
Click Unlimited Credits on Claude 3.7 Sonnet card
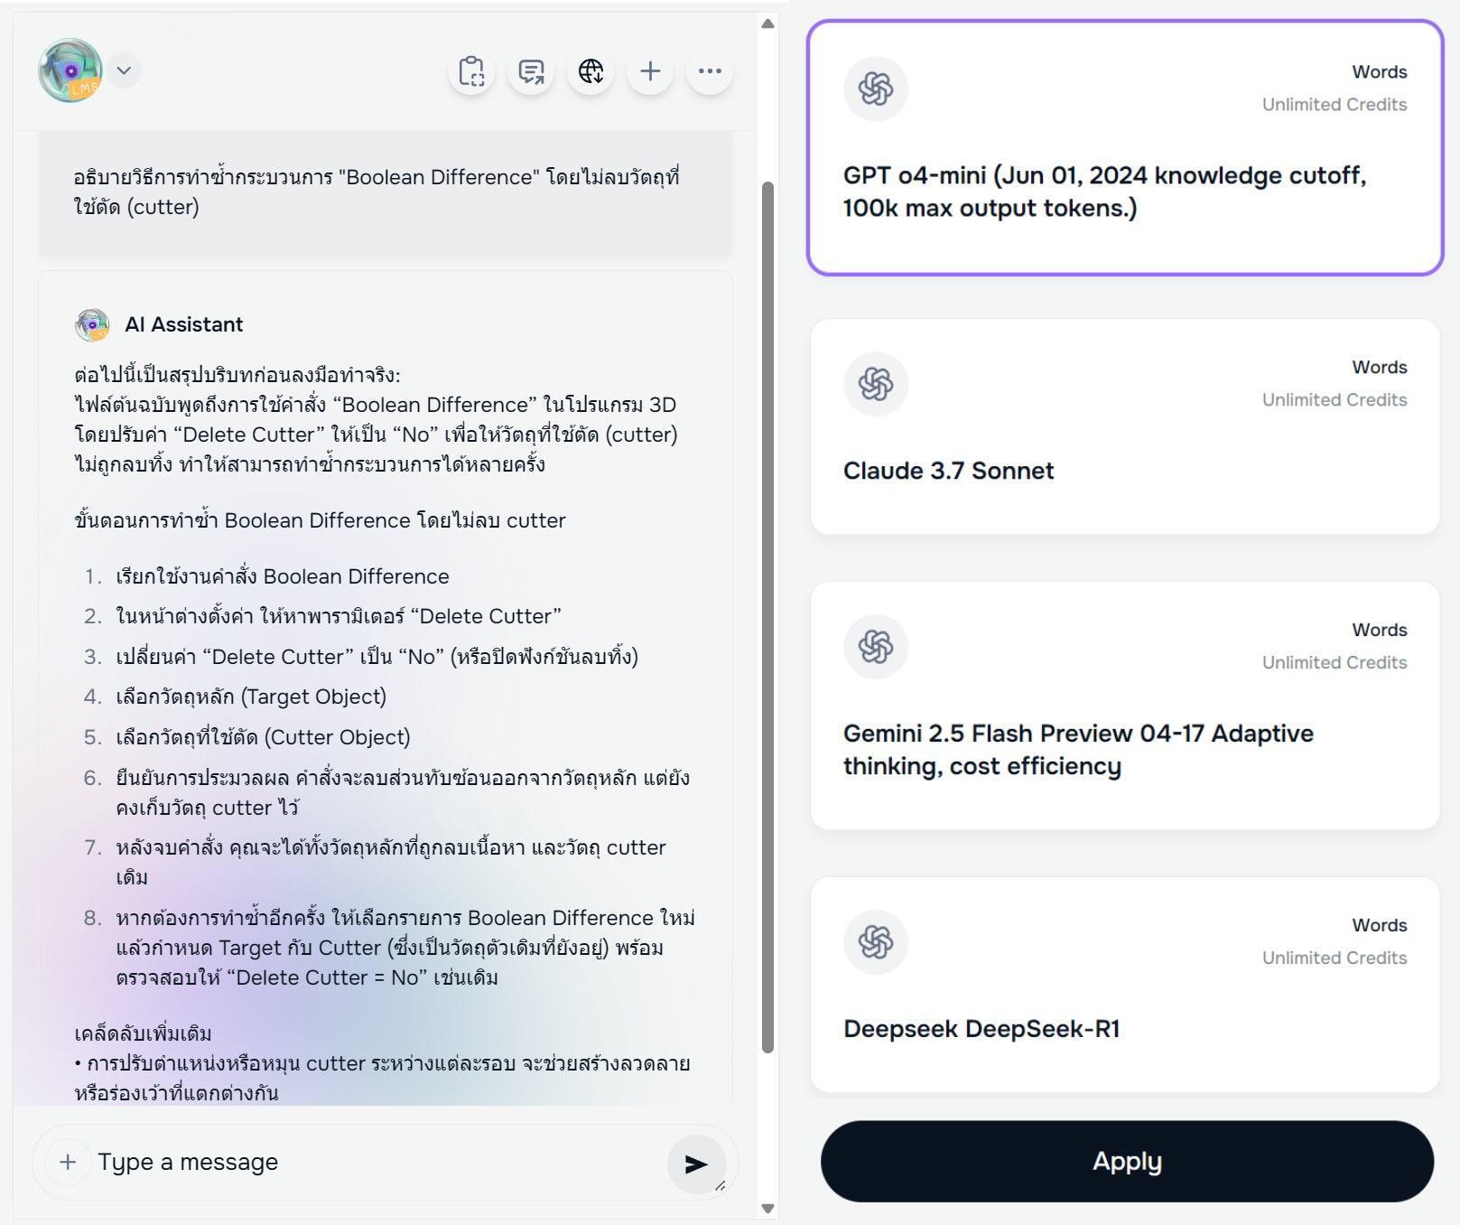(x=1334, y=400)
